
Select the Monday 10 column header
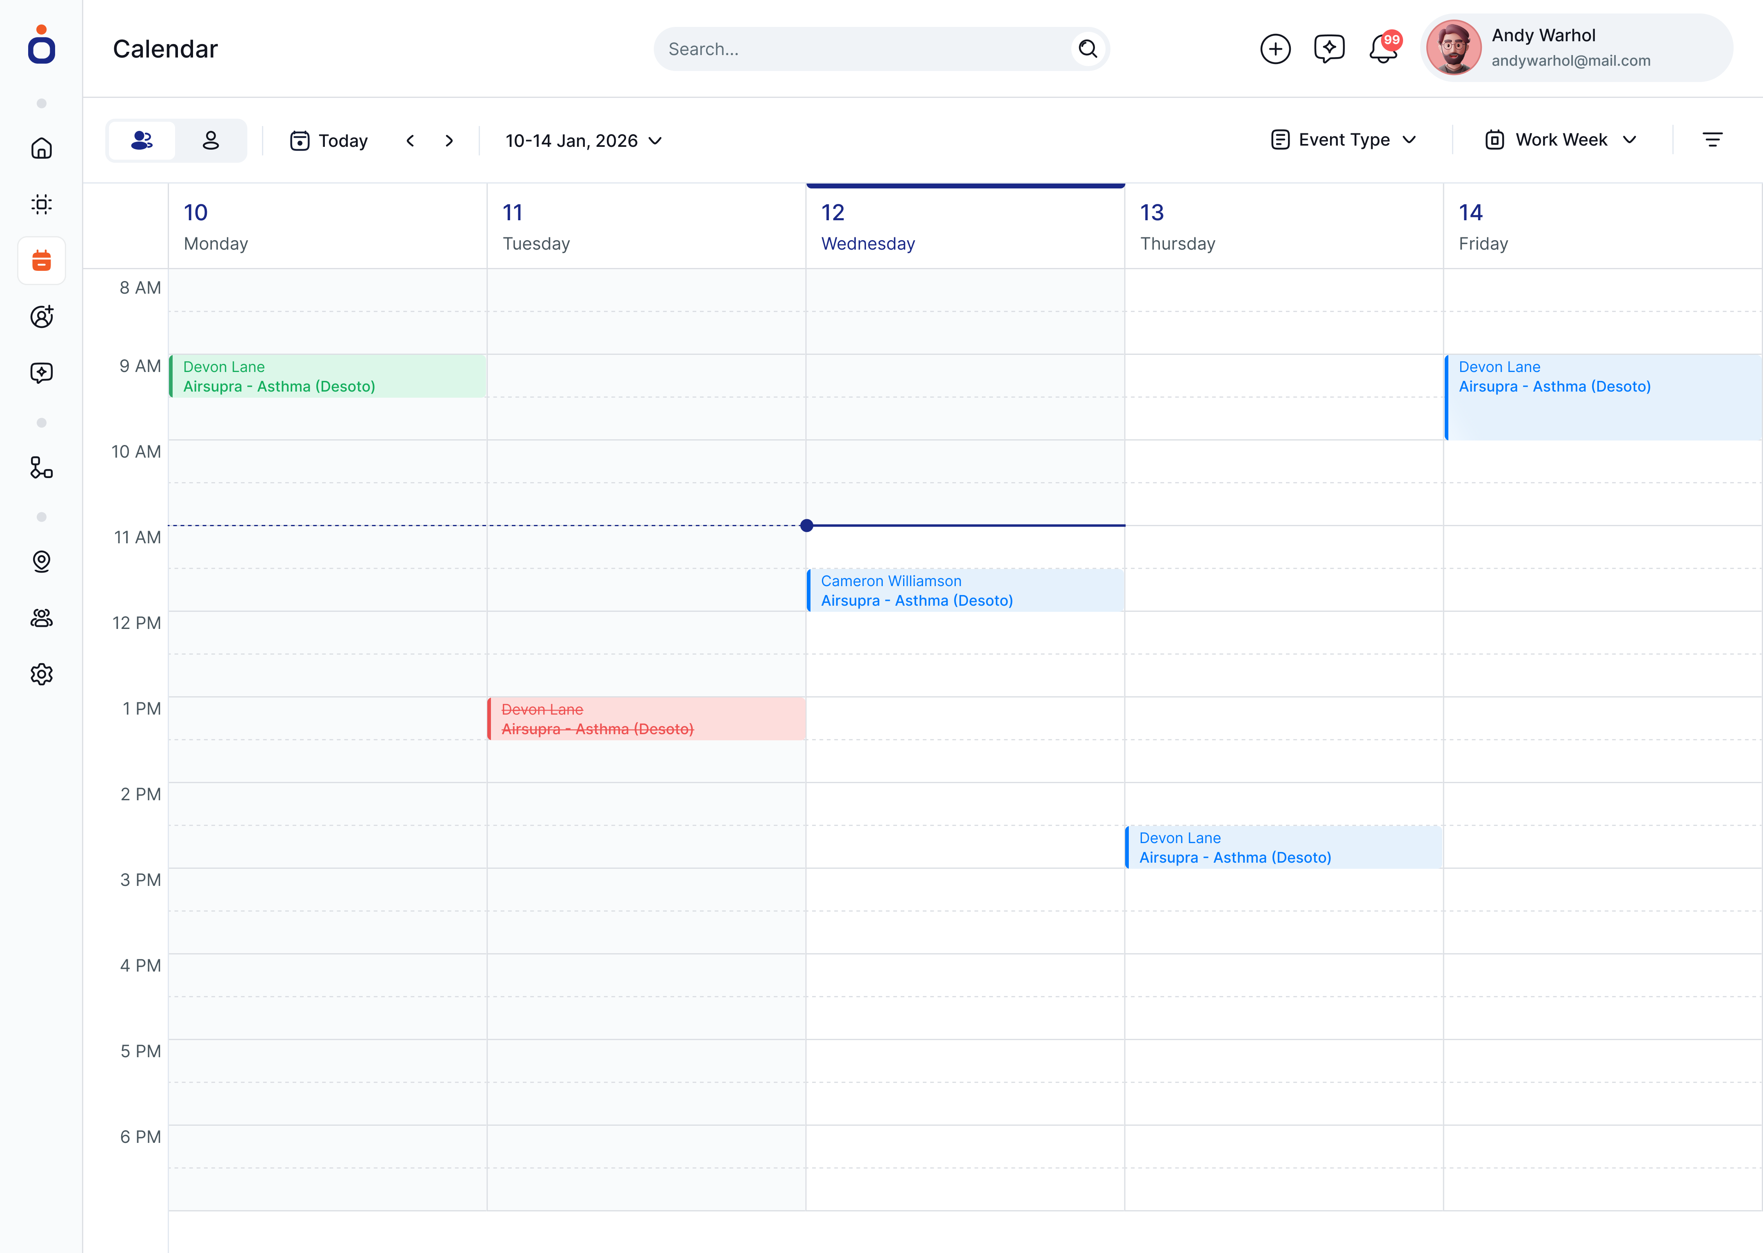pyautogui.click(x=327, y=227)
